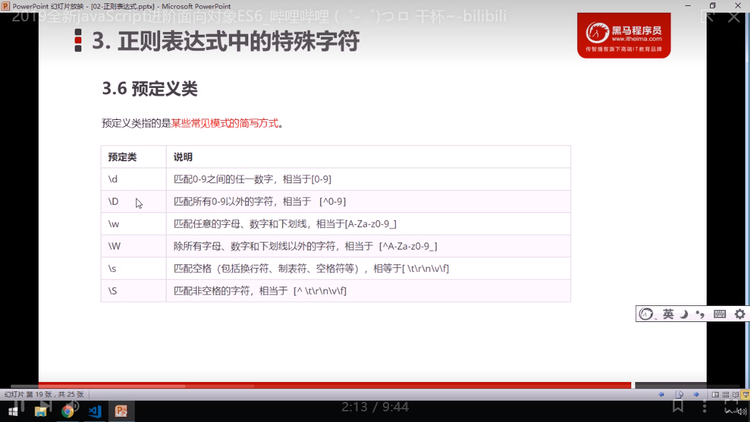750x422 pixels.
Task: Click description 匹配任意的字母、数字和下划线
Action: 240,223
